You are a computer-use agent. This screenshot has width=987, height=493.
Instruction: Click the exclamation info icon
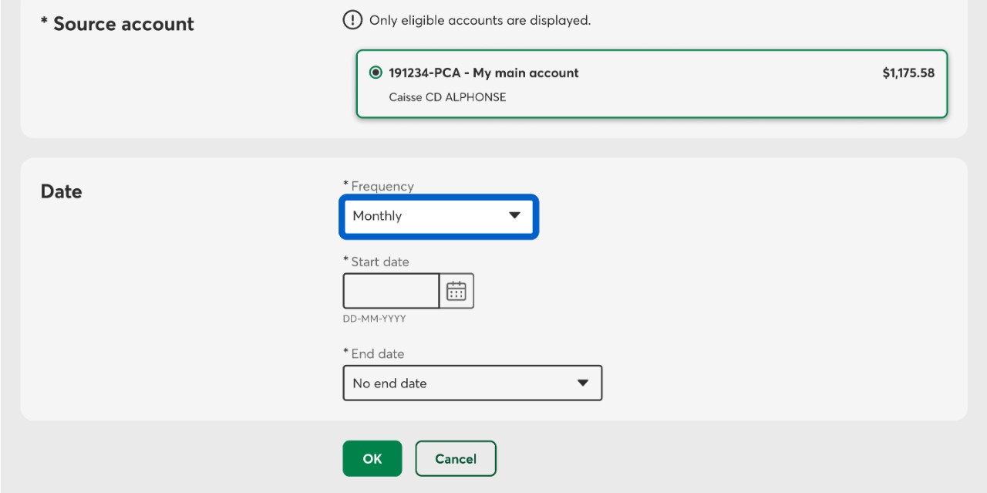point(352,20)
